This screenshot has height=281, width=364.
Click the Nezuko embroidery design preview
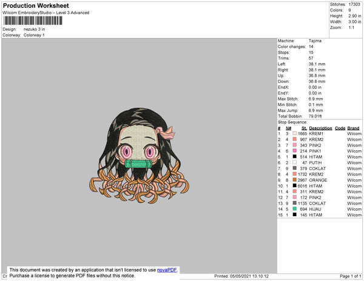click(x=139, y=155)
